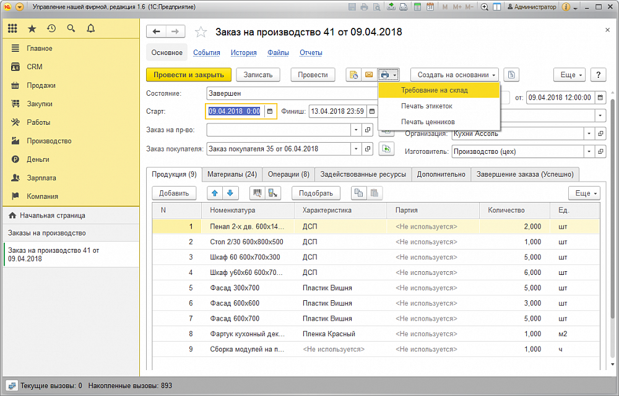This screenshot has height=396, width=619.
Task: Click the Записать button
Action: (258, 75)
